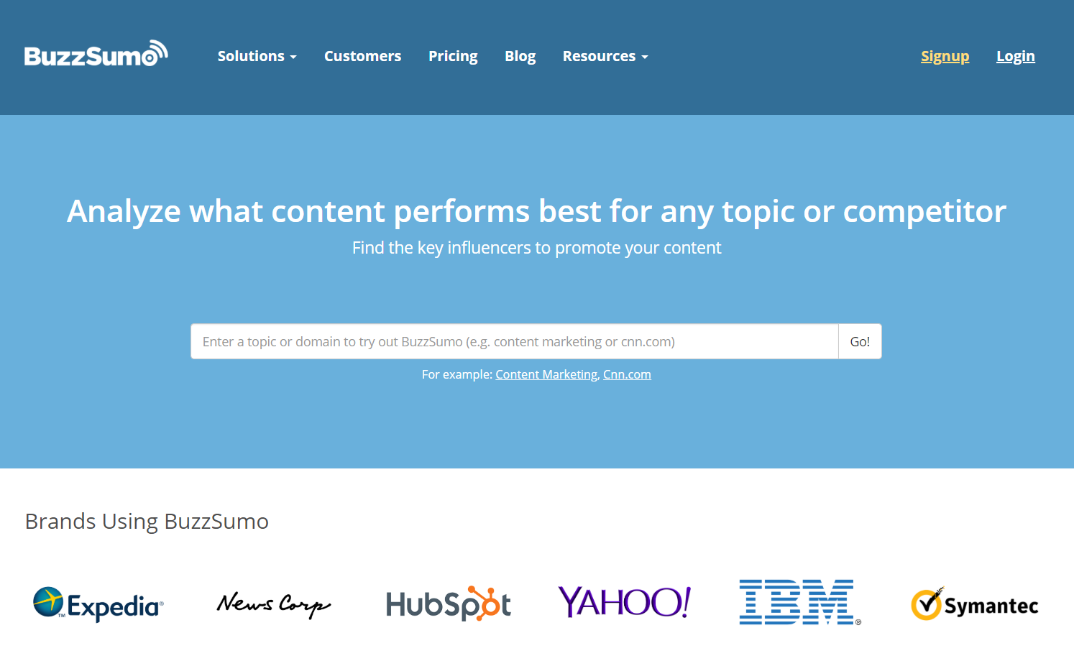Click the IBM brand logo
The image size is (1074, 661).
(799, 602)
